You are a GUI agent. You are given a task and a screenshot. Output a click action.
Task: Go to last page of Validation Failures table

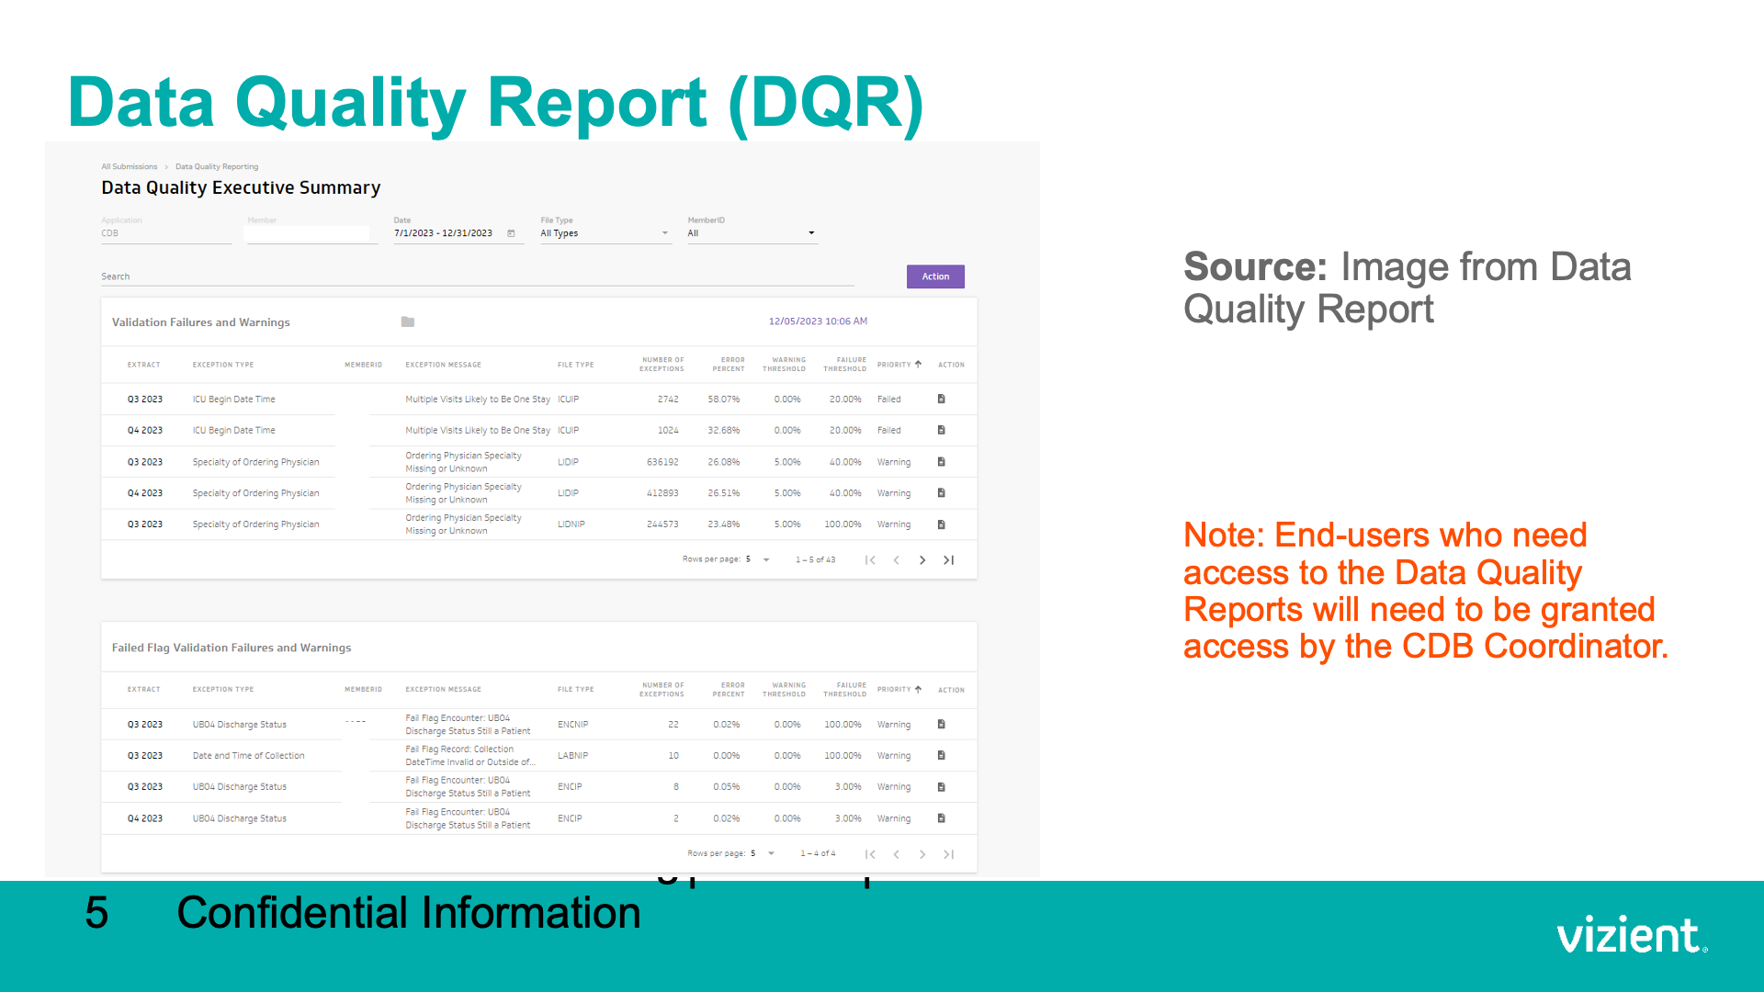coord(949,560)
